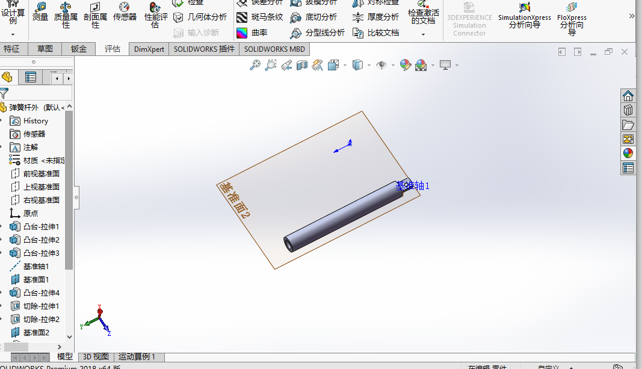This screenshot has width=642, height=369.
Task: Expand the ribbon overflow chevron
Action: click(x=632, y=16)
